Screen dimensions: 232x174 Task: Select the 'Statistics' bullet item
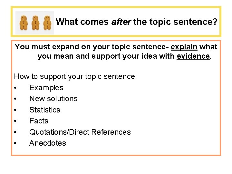point(44,110)
